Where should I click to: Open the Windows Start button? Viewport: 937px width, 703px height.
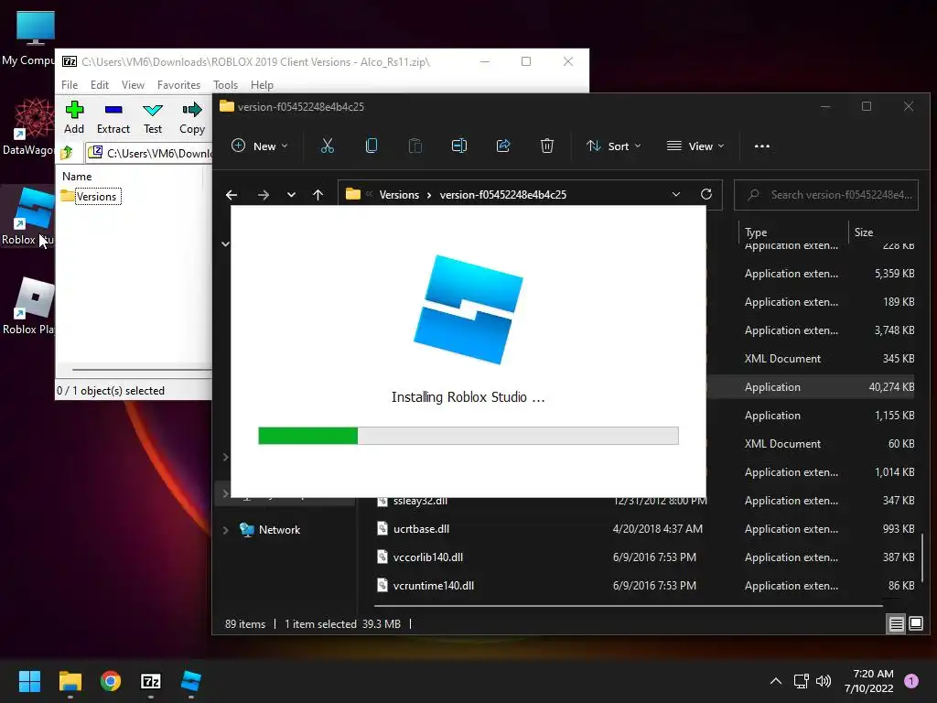(29, 681)
